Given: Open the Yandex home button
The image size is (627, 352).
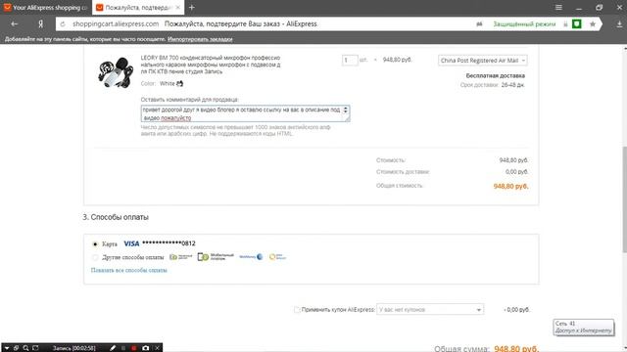Looking at the screenshot, I should [x=40, y=23].
